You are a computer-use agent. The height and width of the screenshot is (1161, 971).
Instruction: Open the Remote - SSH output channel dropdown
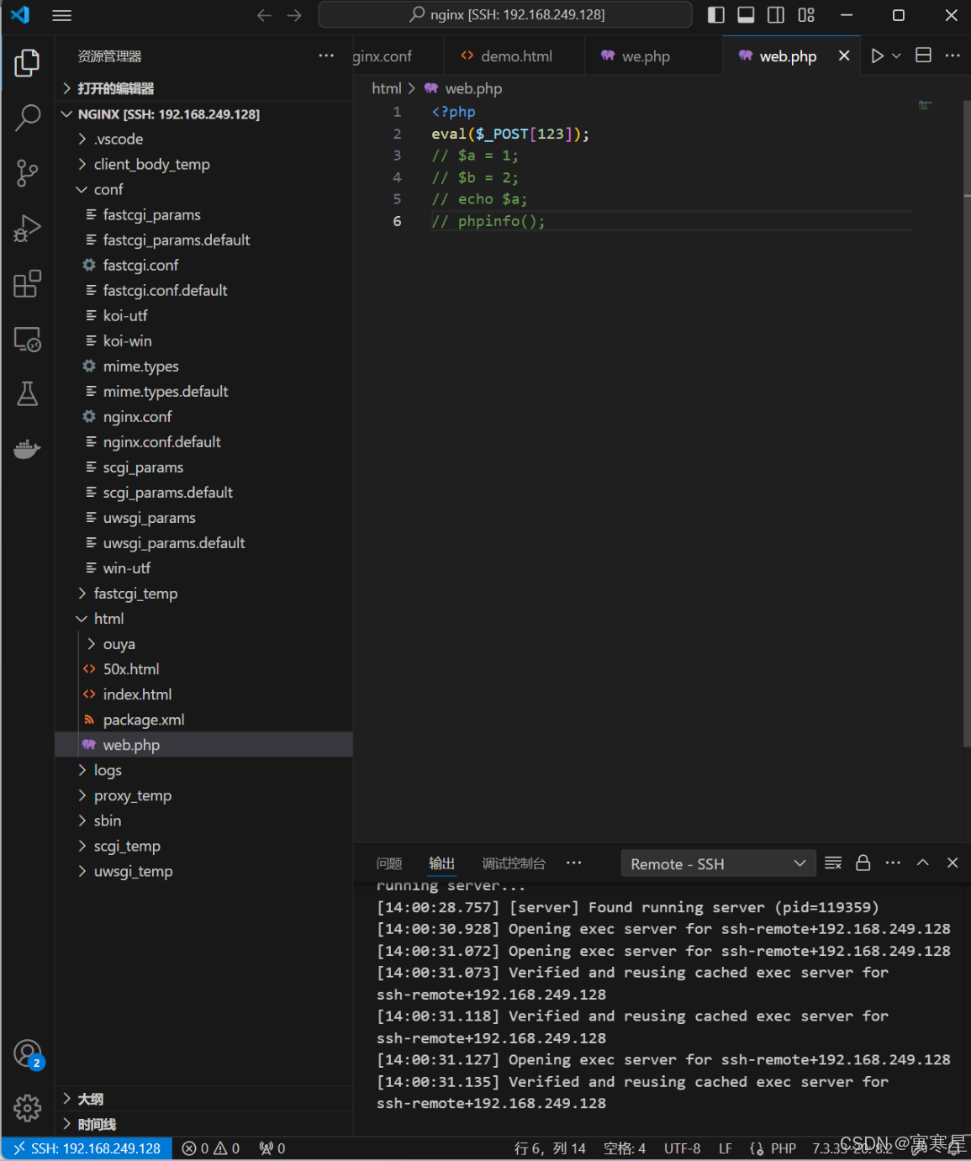[718, 864]
